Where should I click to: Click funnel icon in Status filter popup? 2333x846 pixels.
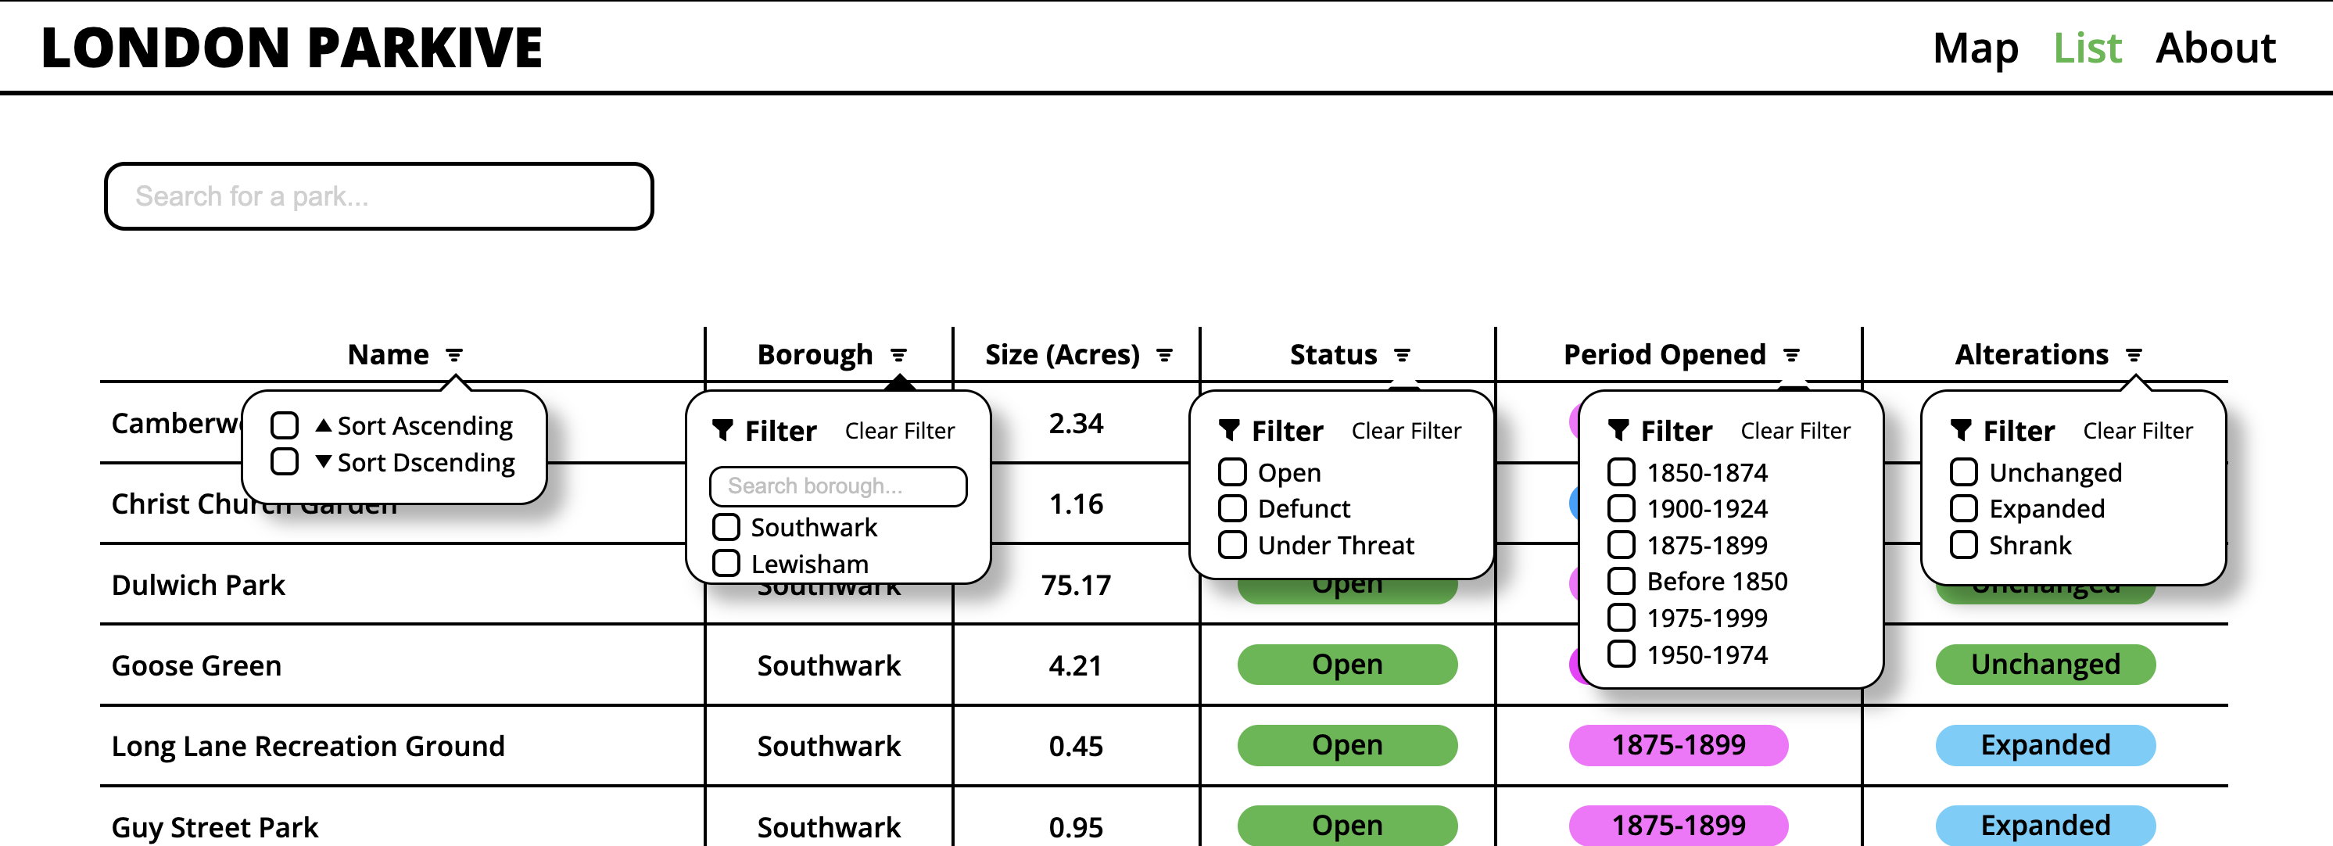click(1228, 430)
